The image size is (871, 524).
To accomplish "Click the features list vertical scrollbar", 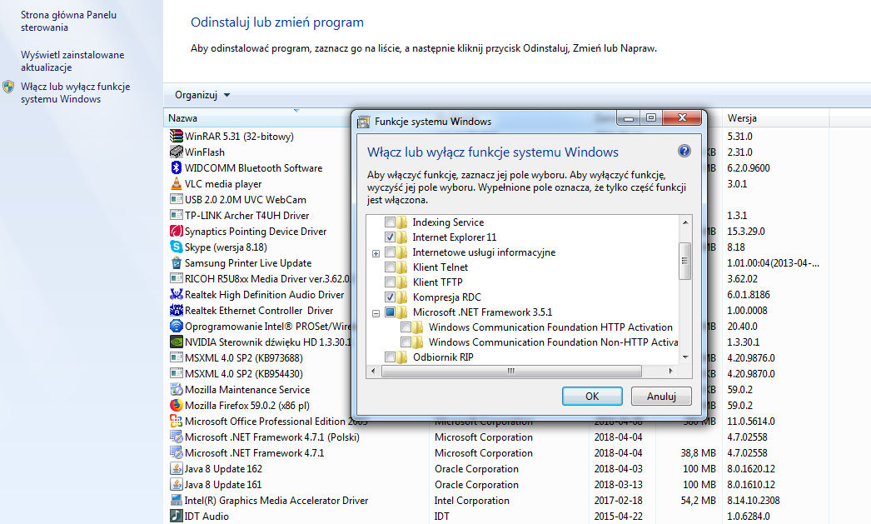I will (x=686, y=260).
